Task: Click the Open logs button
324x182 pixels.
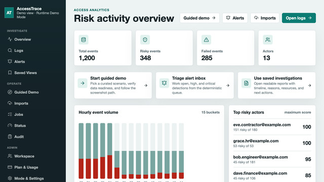Action: point(299,18)
